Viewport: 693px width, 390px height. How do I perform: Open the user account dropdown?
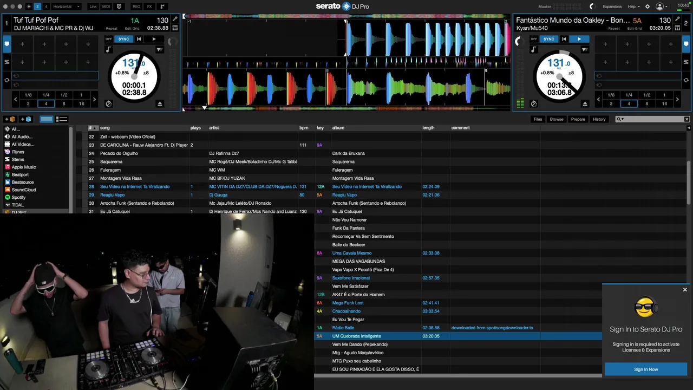click(662, 6)
